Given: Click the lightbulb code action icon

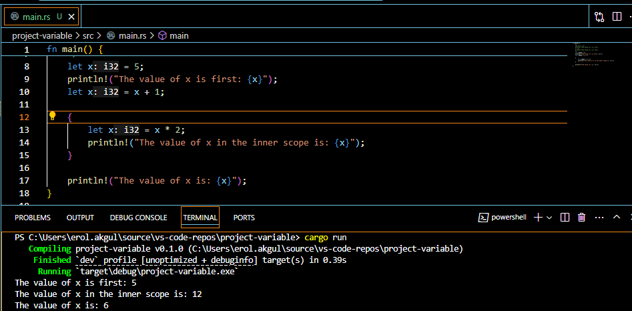Looking at the screenshot, I should pos(53,116).
